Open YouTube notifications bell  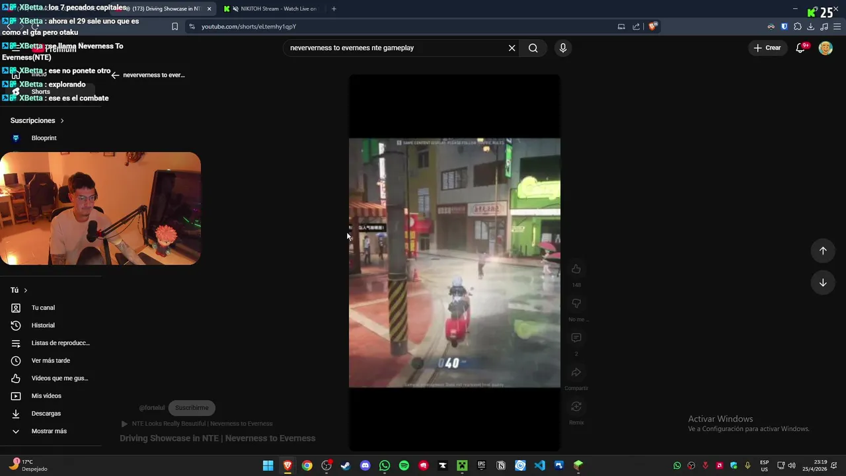click(800, 48)
